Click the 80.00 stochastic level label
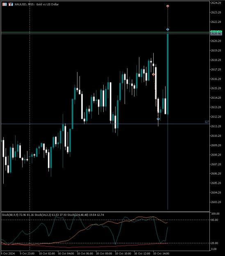The width and height of the screenshot is (225, 256). (215, 220)
